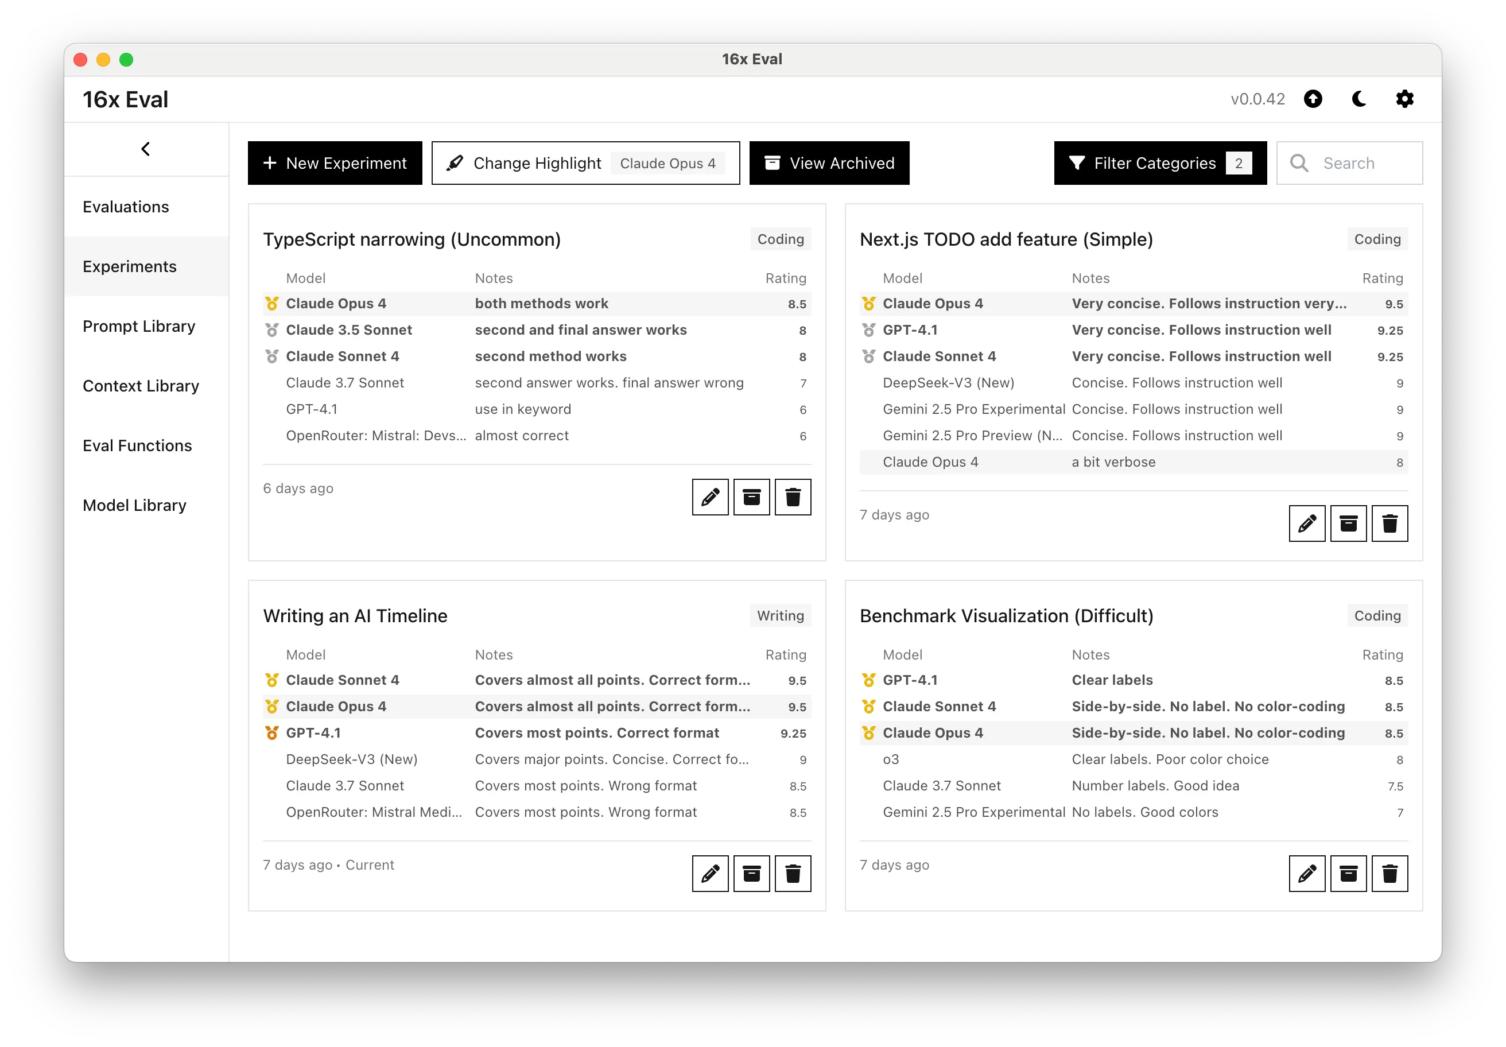Click bronze medal beside GPT-4.1 in AI Timeline
The height and width of the screenshot is (1047, 1506).
point(271,733)
